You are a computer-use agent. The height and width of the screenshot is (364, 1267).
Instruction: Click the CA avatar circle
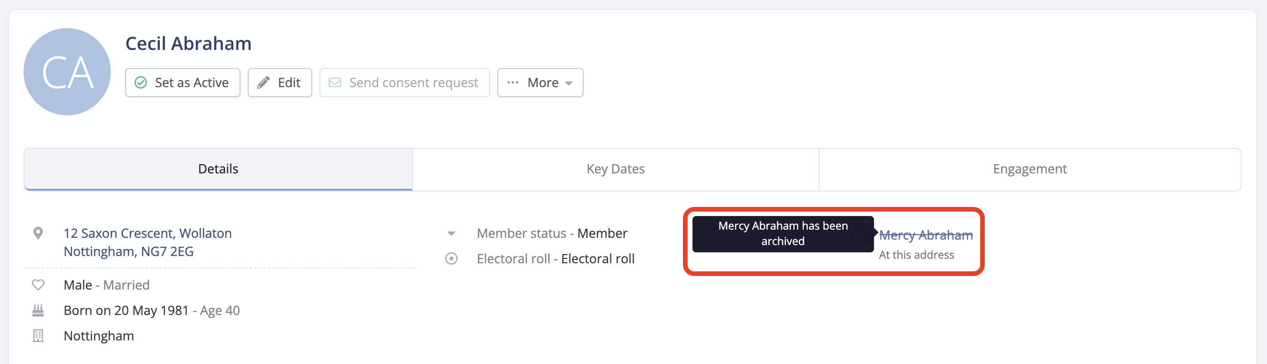click(67, 72)
